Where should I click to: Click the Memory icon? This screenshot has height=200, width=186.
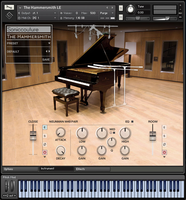pyautogui.click(x=61, y=18)
